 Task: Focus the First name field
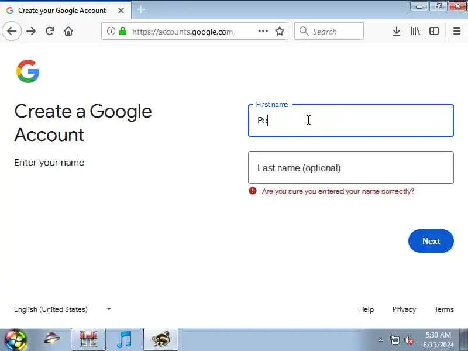point(350,121)
